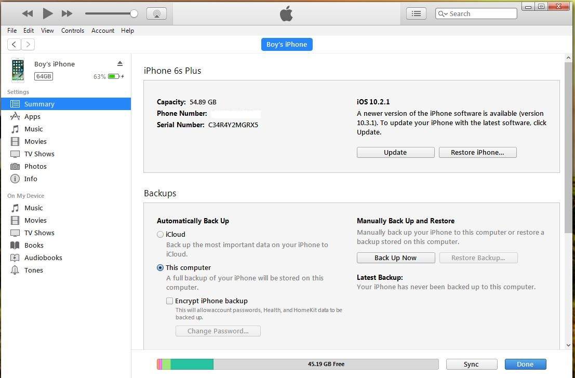575x378 pixels.
Task: Start playback with the Play icon
Action: point(48,14)
